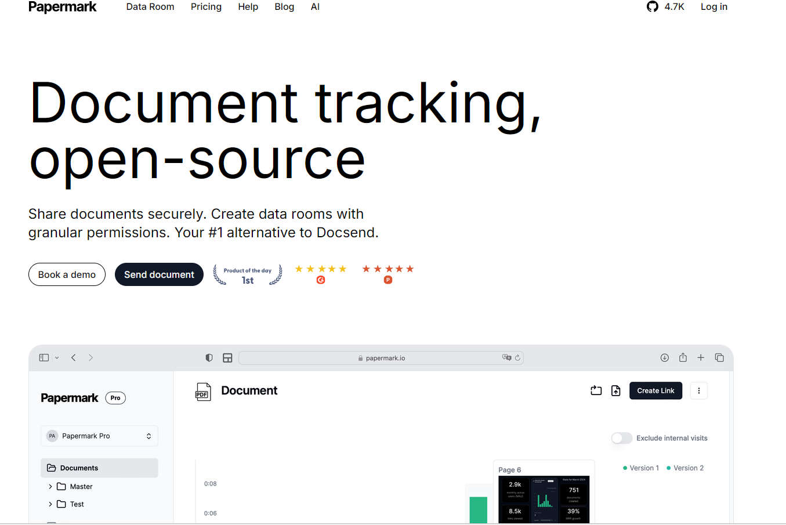
Task: Click the upload new version icon
Action: point(616,391)
